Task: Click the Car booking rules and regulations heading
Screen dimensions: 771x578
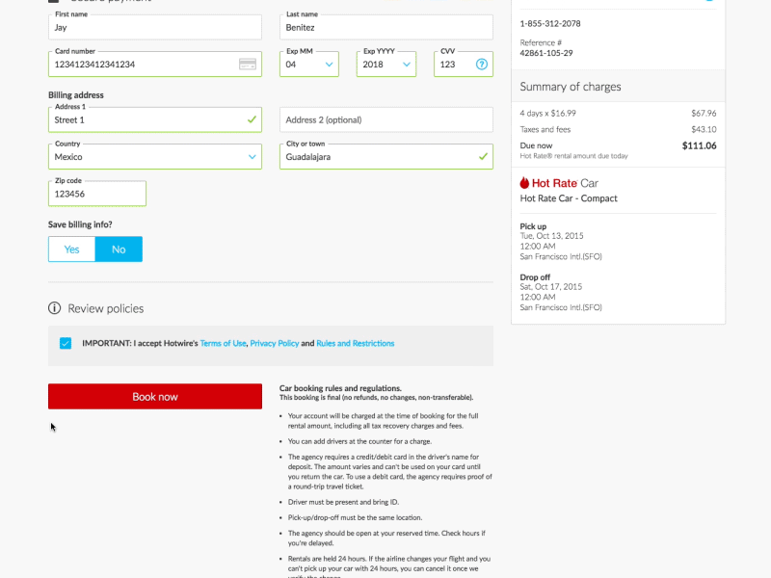Action: point(340,388)
